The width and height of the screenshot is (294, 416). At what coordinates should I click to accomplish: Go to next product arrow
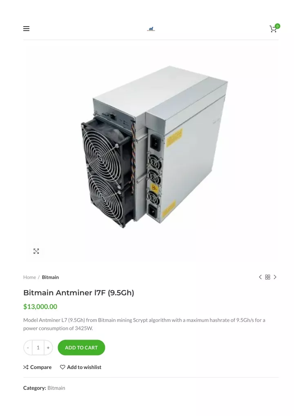coord(275,277)
